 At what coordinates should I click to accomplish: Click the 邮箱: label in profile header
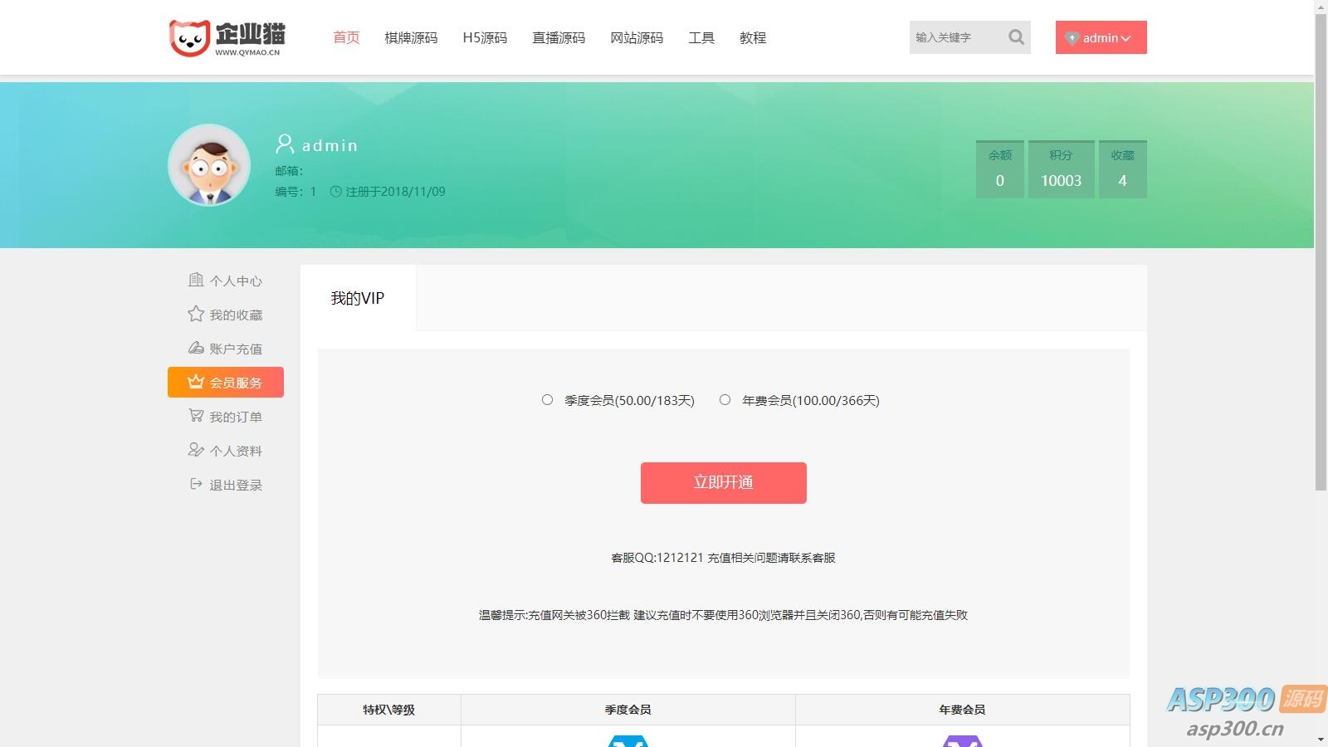coord(290,171)
